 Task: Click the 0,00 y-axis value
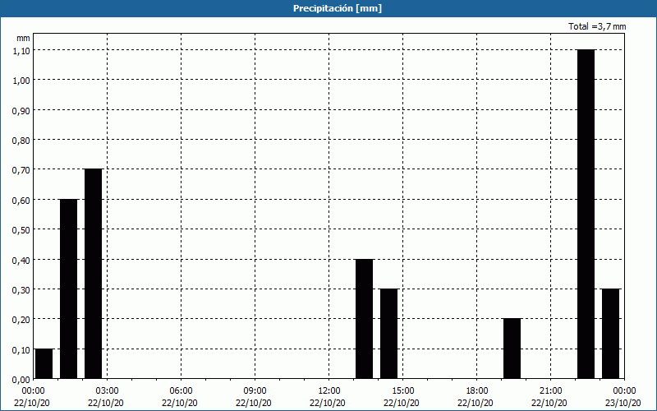tap(21, 380)
